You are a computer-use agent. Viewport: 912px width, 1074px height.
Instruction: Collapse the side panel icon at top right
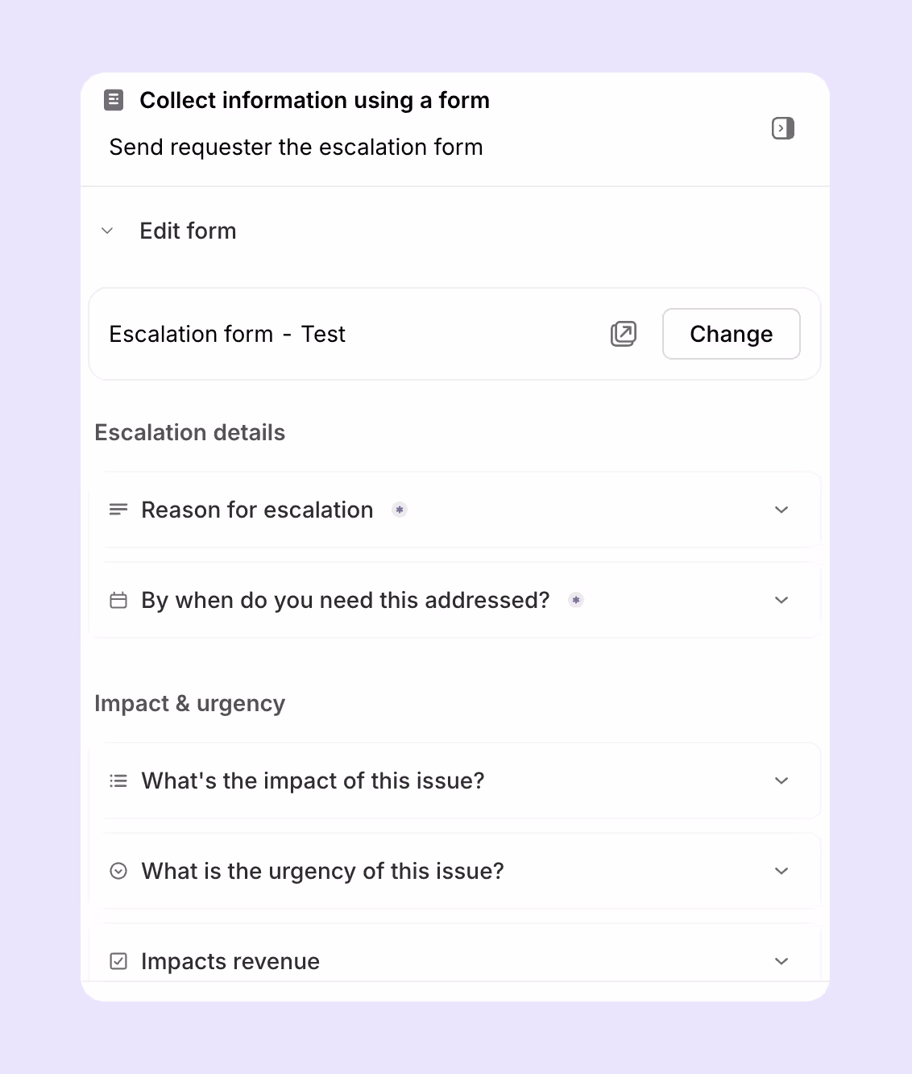783,128
